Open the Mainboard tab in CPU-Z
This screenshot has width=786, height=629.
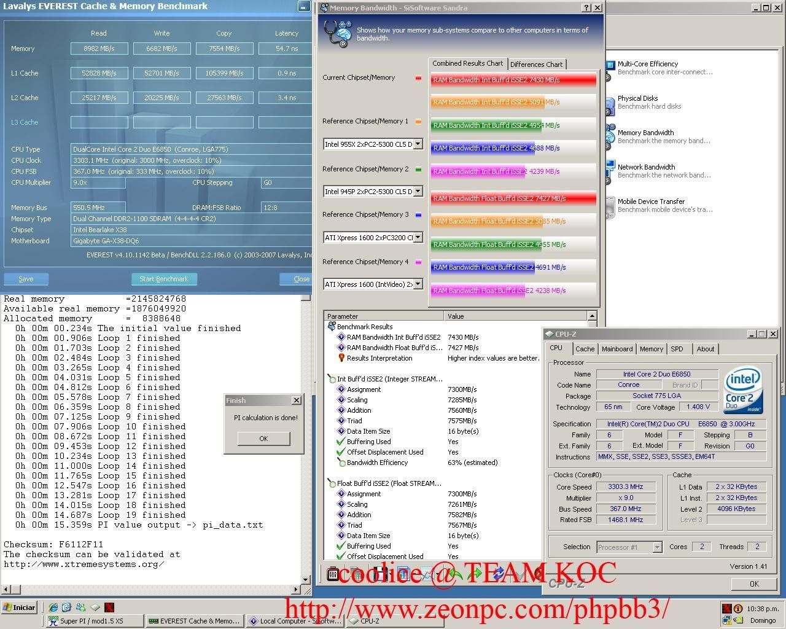pyautogui.click(x=617, y=349)
